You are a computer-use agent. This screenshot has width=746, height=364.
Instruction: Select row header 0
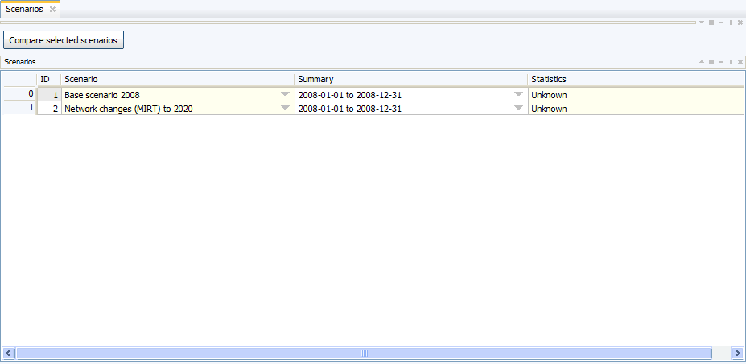19,94
